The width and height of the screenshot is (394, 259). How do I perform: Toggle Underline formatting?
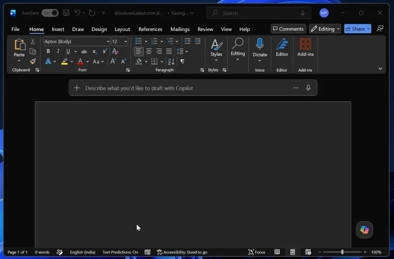68,51
